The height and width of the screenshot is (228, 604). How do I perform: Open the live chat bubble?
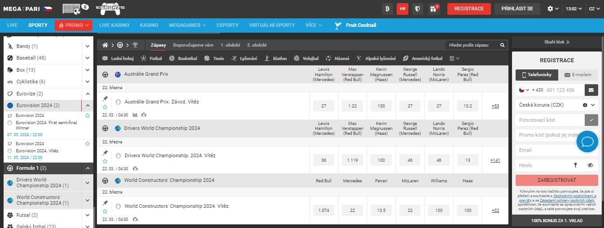coord(587,142)
